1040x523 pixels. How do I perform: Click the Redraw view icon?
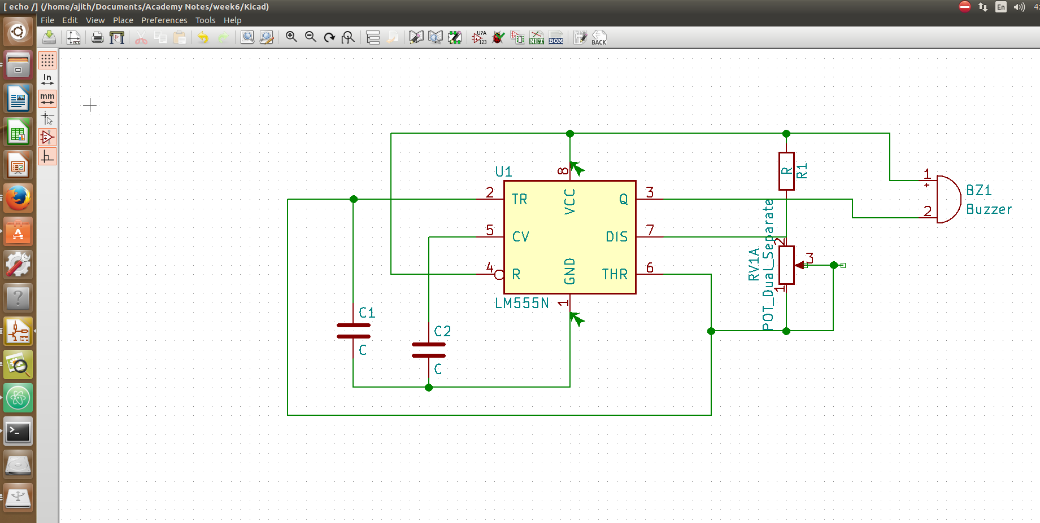coord(329,37)
